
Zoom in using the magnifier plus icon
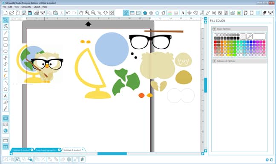[x=87, y=13]
